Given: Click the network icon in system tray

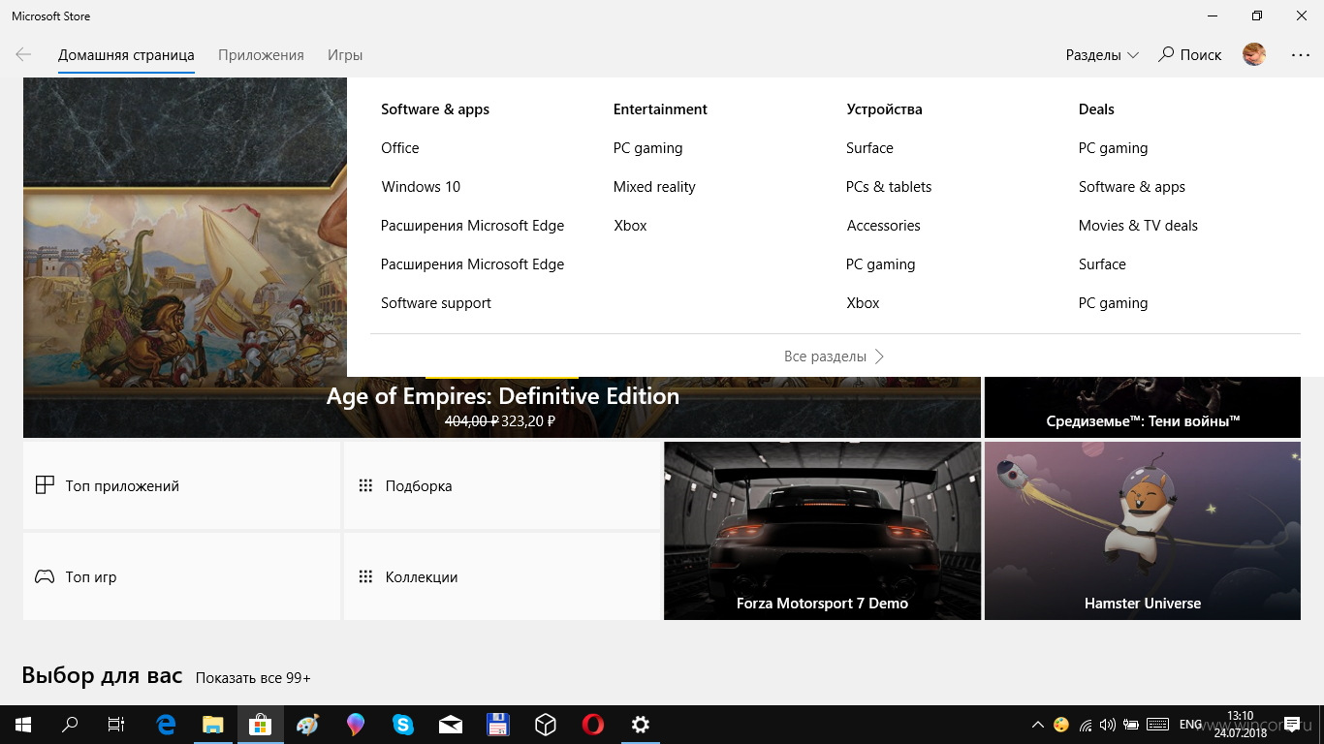Looking at the screenshot, I should (x=1086, y=724).
